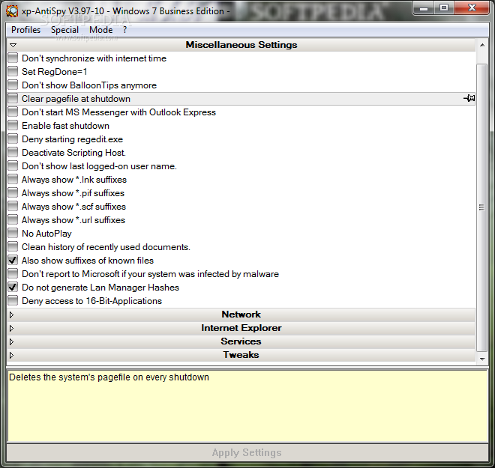This screenshot has height=468, width=495.
Task: Click the pin icon on Clear pagefile row
Action: (x=469, y=98)
